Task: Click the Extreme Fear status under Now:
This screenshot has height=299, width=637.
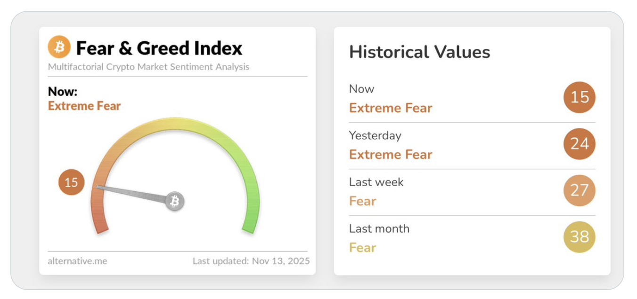Action: pyautogui.click(x=84, y=106)
